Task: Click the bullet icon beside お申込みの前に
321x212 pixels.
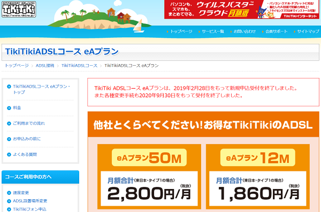Action: point(9,139)
